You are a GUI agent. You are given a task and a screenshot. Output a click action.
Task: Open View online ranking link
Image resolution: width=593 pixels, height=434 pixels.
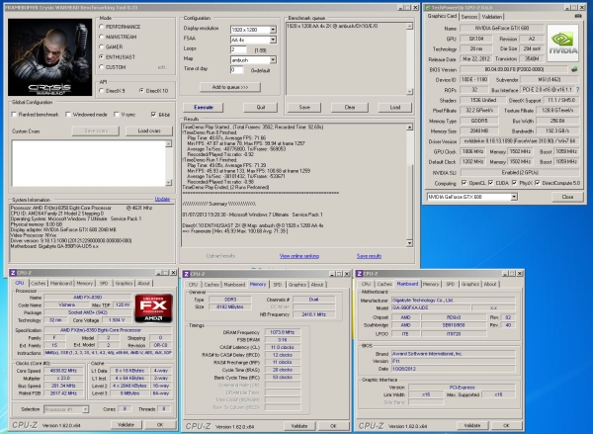pos(299,256)
